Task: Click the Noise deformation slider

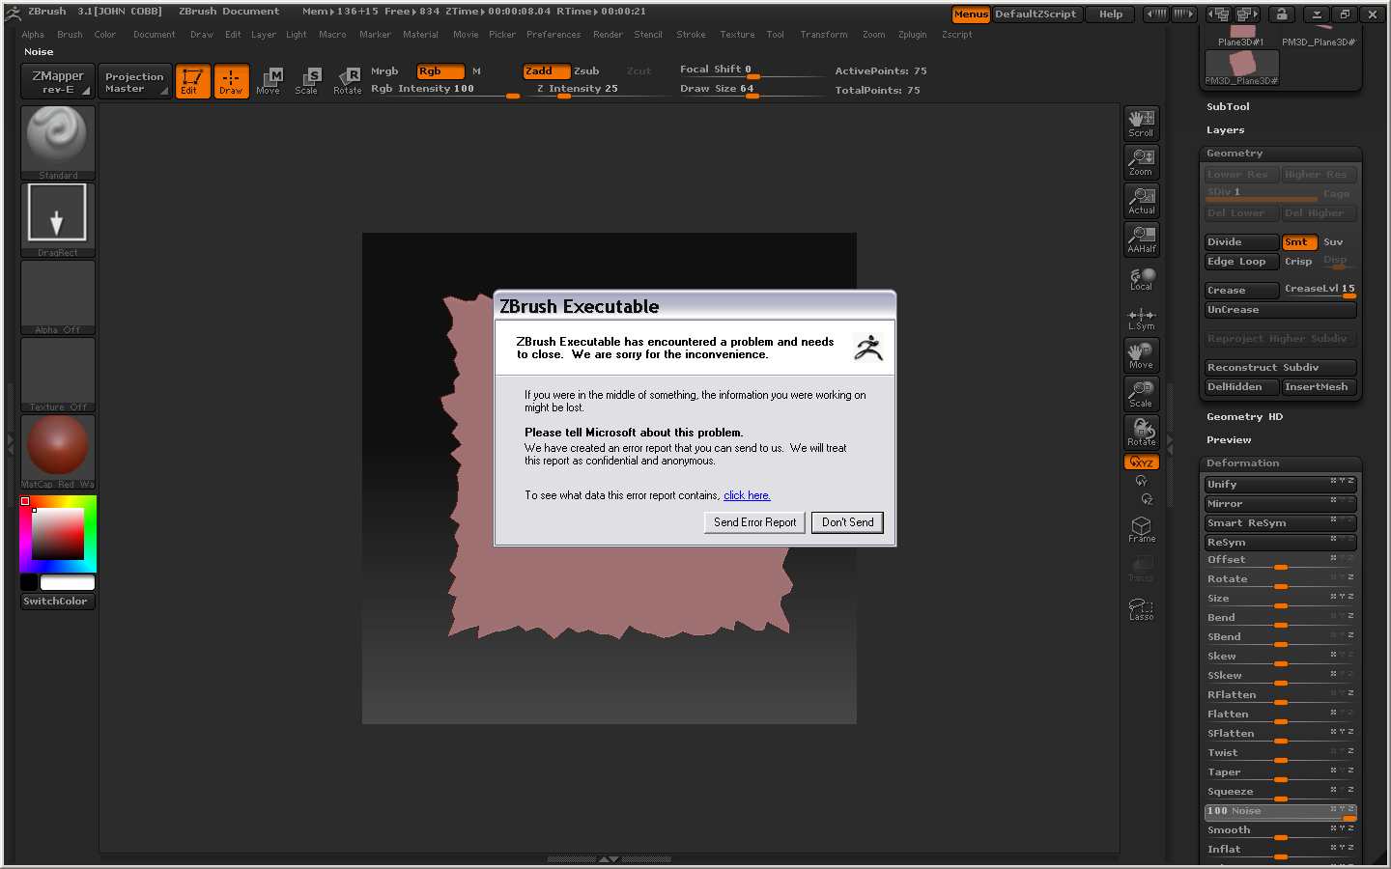Action: [1280, 812]
